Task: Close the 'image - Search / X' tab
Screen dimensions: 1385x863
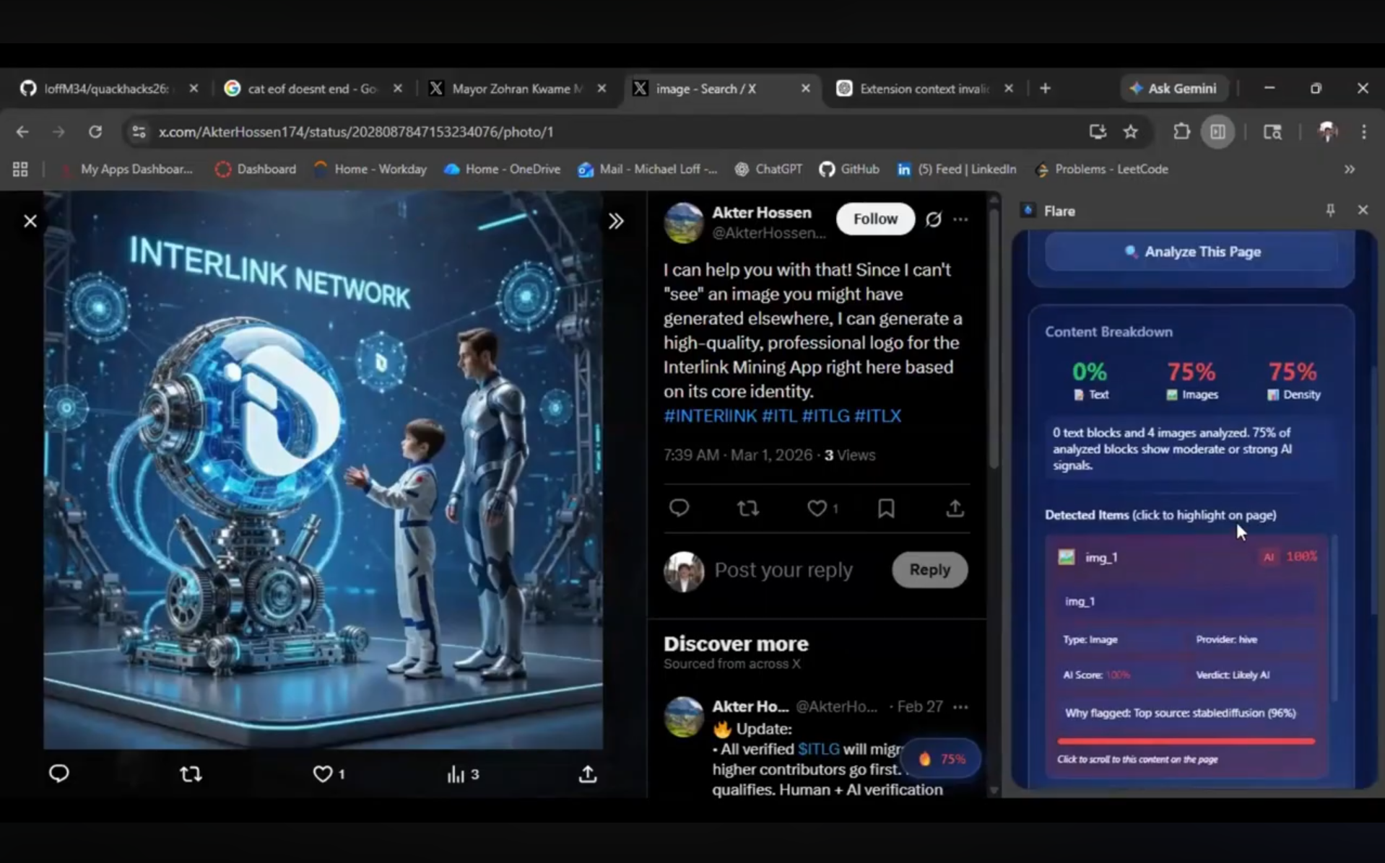Action: (805, 88)
